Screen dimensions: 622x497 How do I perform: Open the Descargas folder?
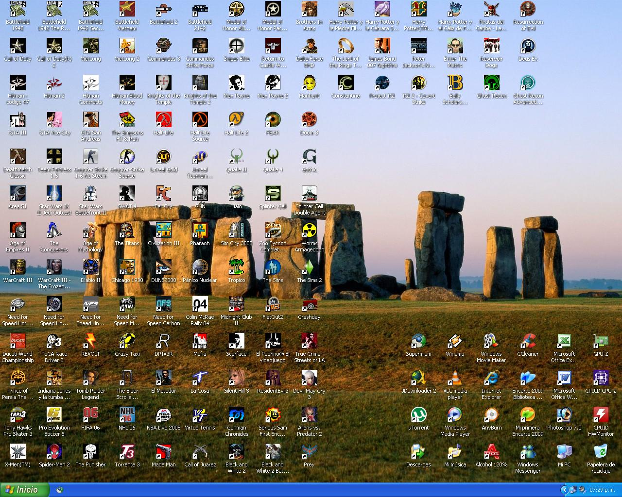[x=419, y=456]
